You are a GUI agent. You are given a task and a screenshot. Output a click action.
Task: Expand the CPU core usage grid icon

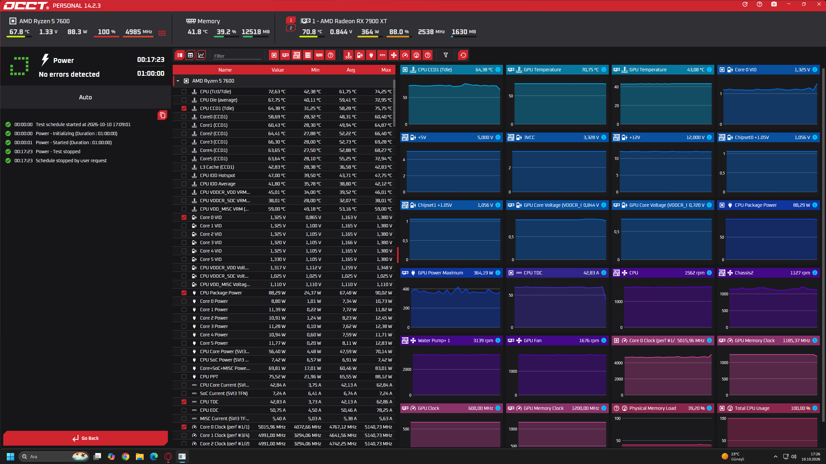162,33
